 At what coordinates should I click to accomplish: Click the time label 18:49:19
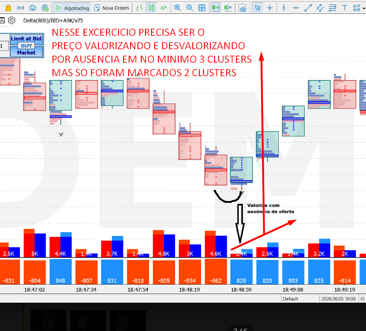click(x=345, y=290)
